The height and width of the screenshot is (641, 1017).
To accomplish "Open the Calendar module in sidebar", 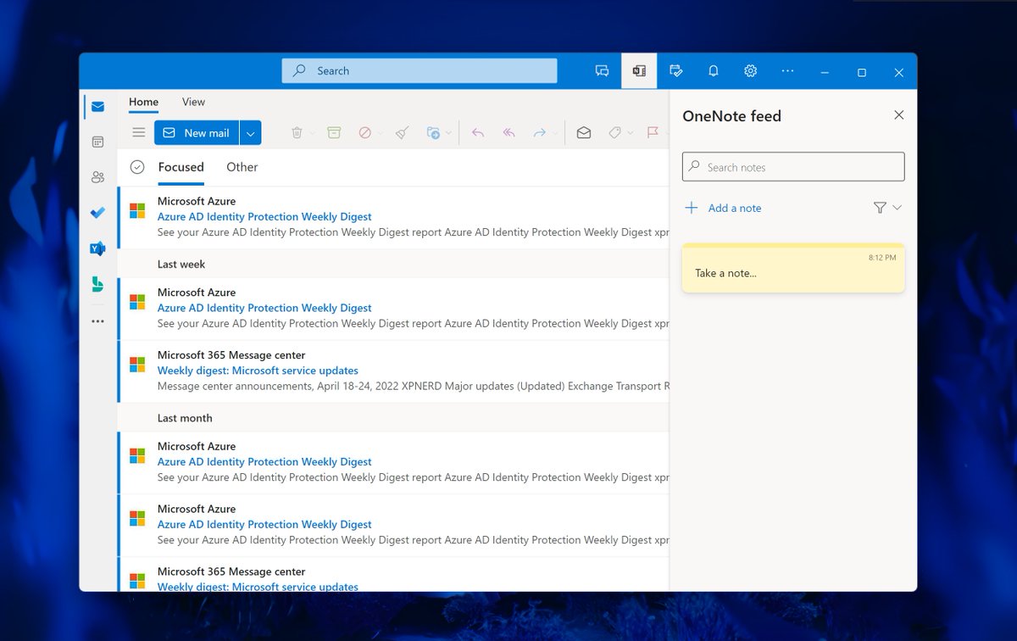I will coord(97,142).
